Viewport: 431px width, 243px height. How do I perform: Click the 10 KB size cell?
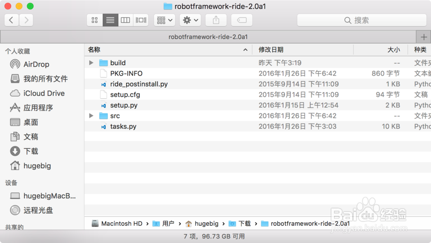pyautogui.click(x=391, y=126)
